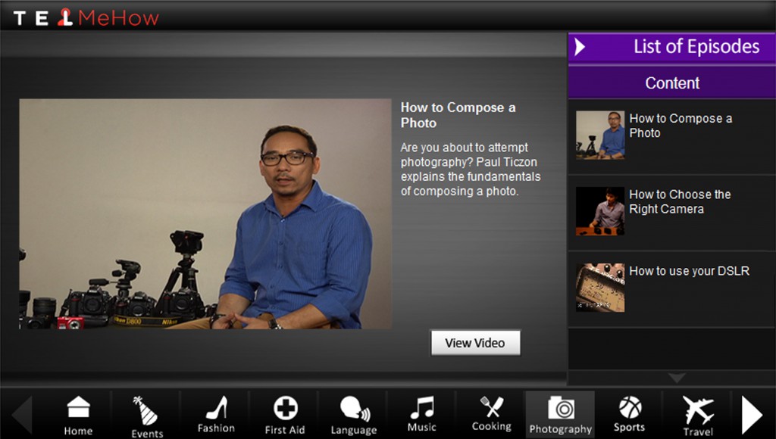Open the Content tab
This screenshot has height=439, width=776.
[672, 83]
